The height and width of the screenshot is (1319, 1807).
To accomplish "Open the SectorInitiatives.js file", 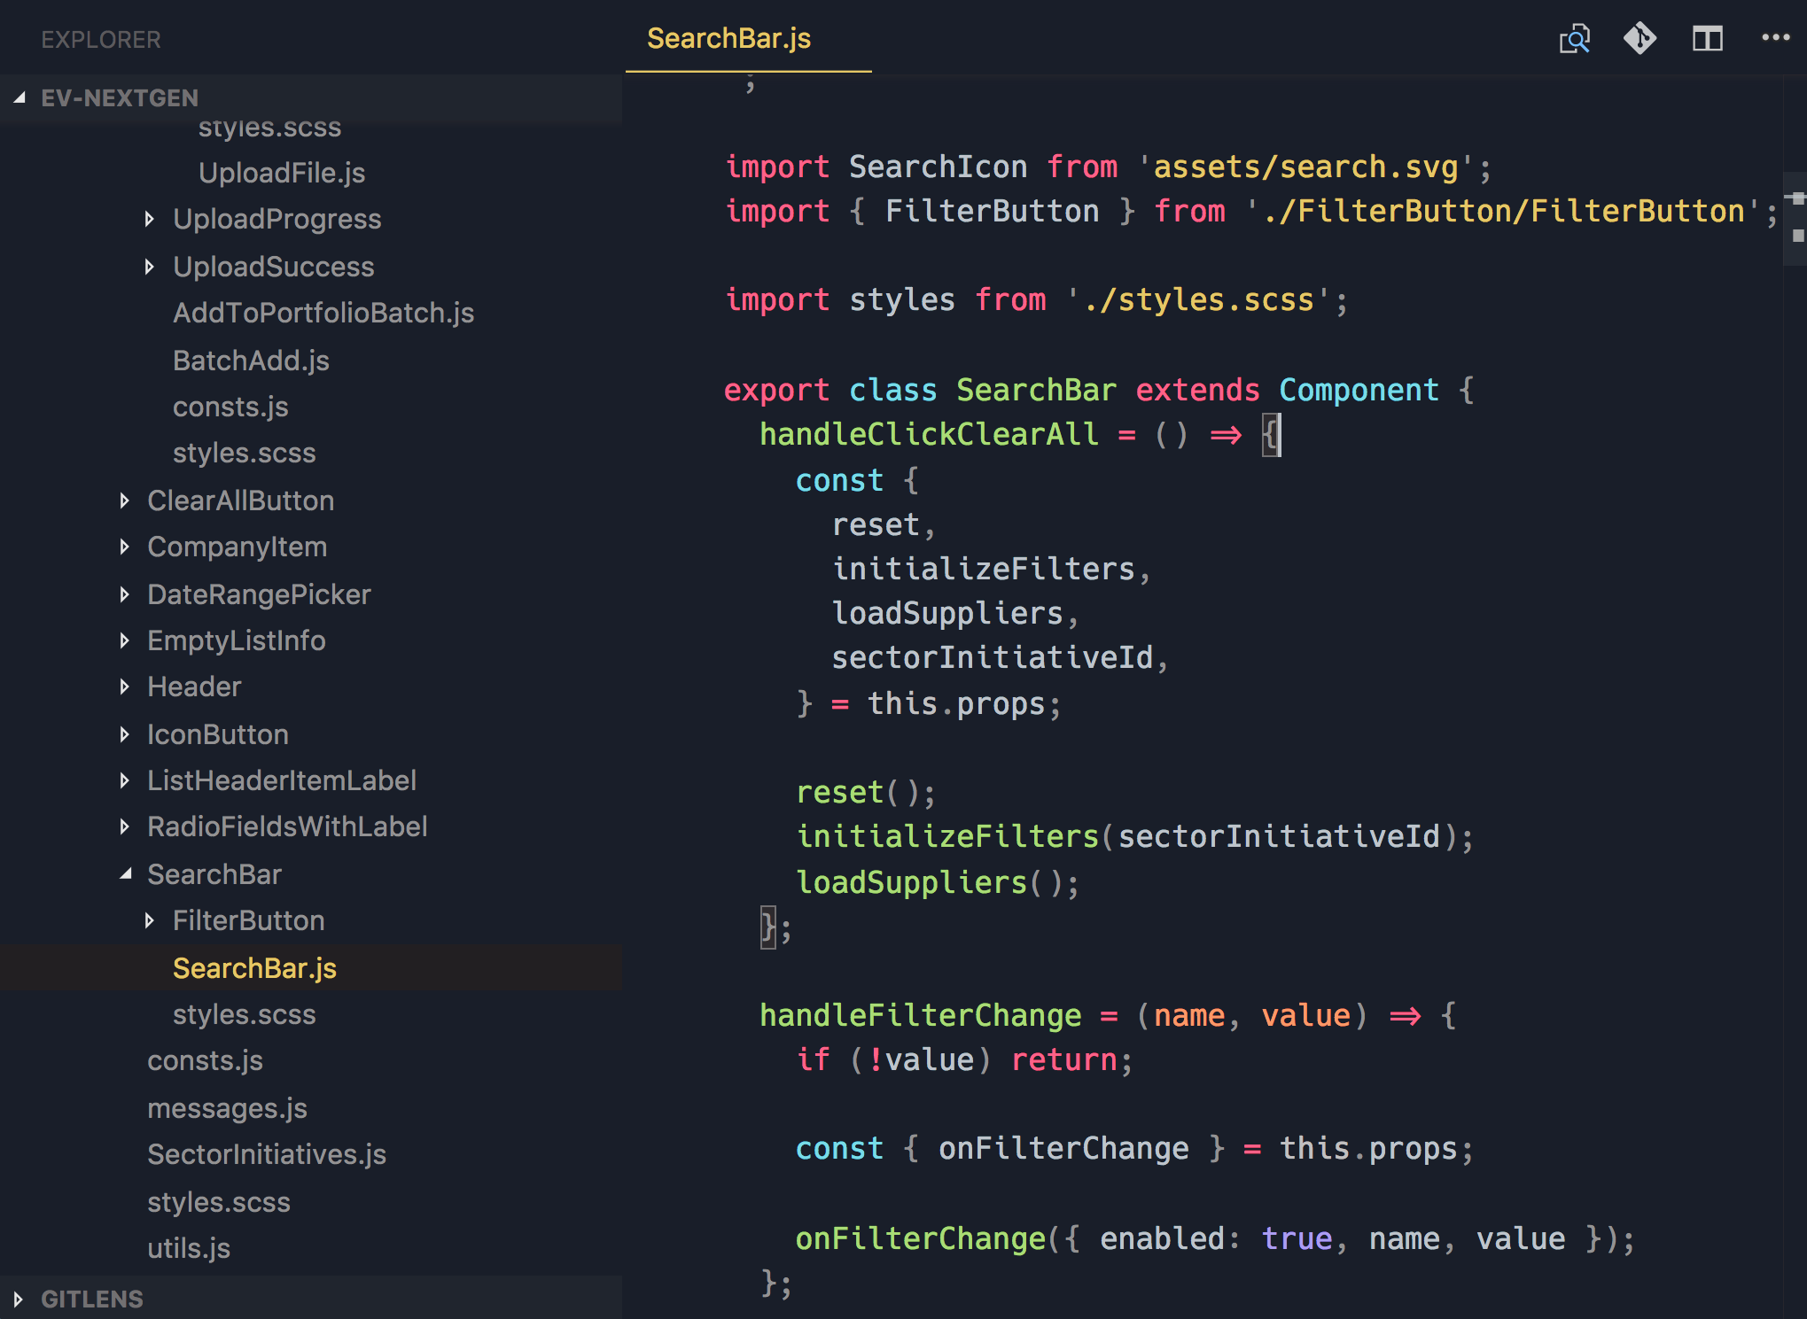I will [266, 1154].
